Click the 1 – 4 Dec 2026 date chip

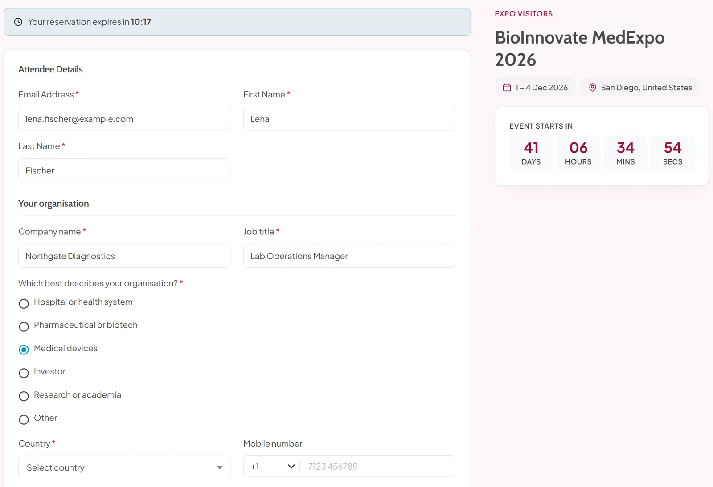535,88
